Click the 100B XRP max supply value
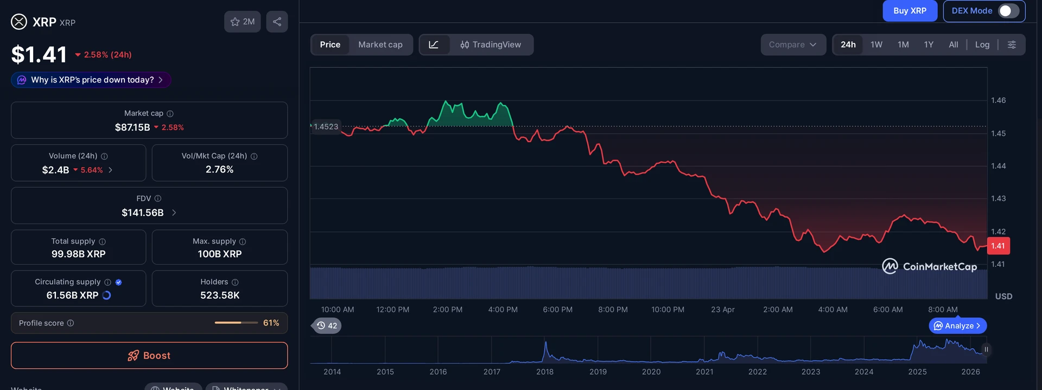The image size is (1042, 390). (x=220, y=254)
